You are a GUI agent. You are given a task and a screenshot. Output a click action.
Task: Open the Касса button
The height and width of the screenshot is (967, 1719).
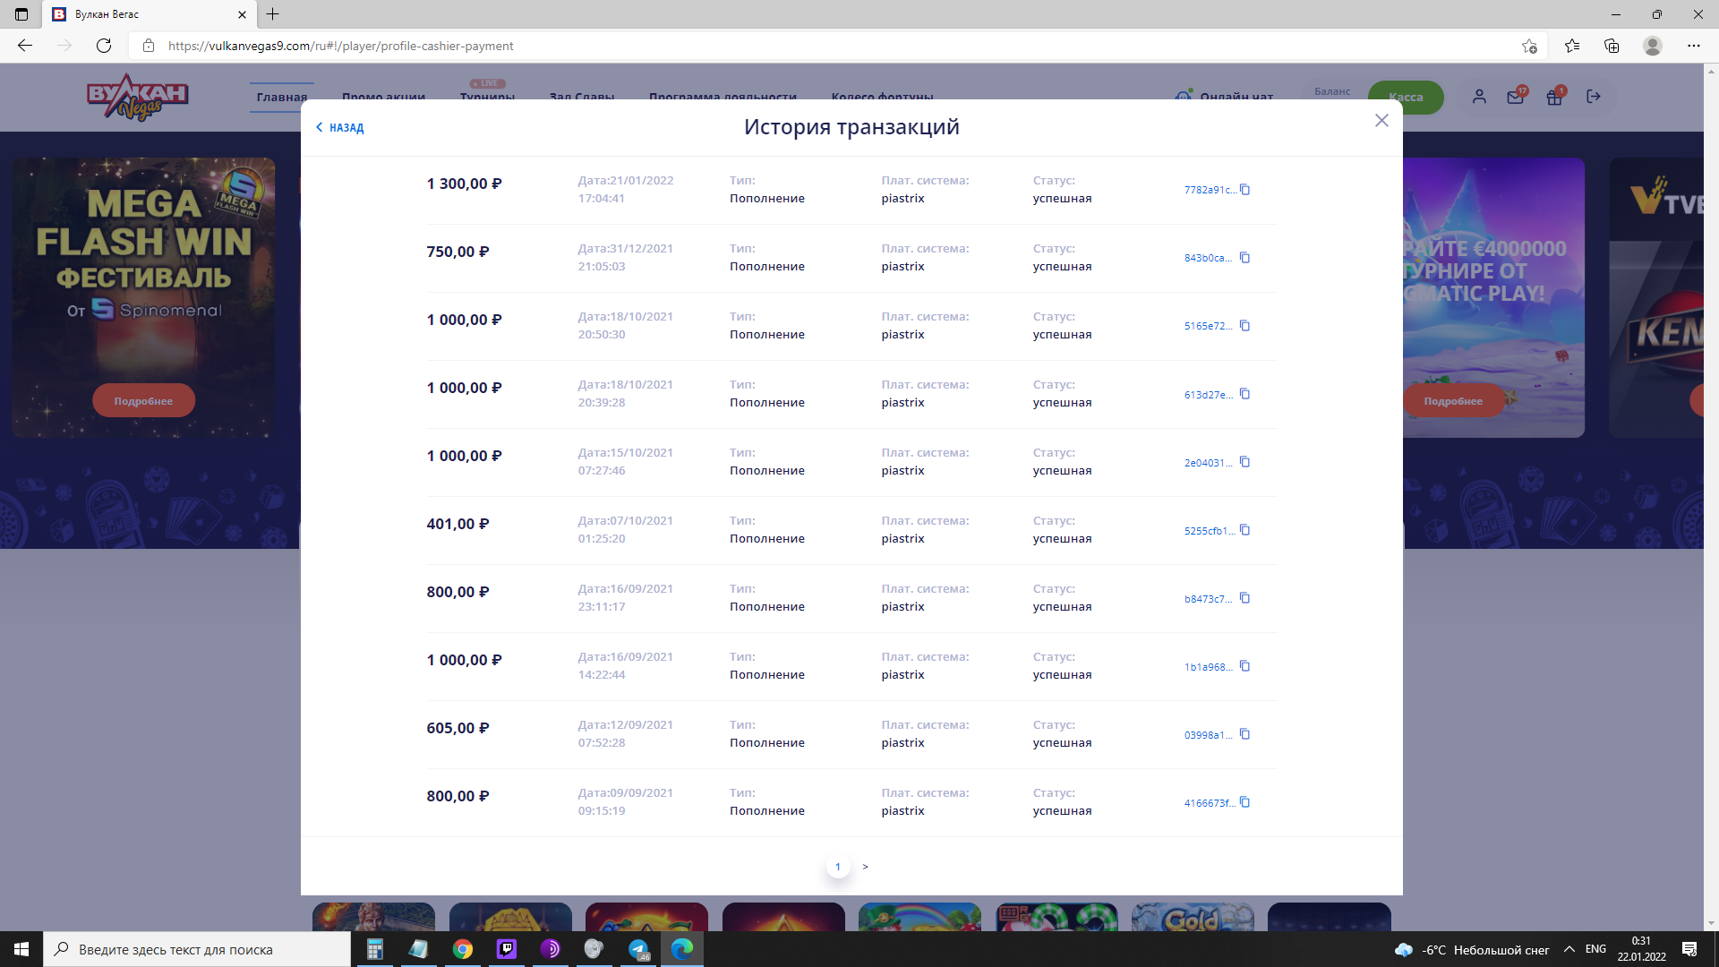(1406, 97)
